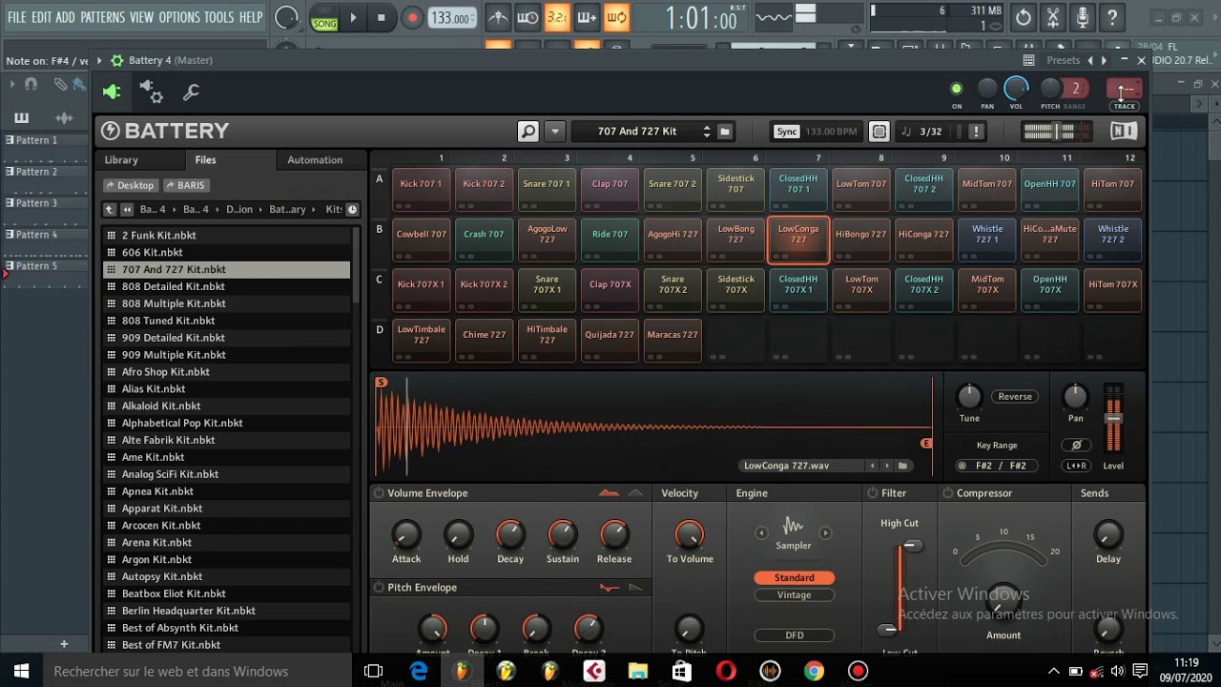Click the phase invert Ø button
Image resolution: width=1221 pixels, height=687 pixels.
click(x=1076, y=445)
